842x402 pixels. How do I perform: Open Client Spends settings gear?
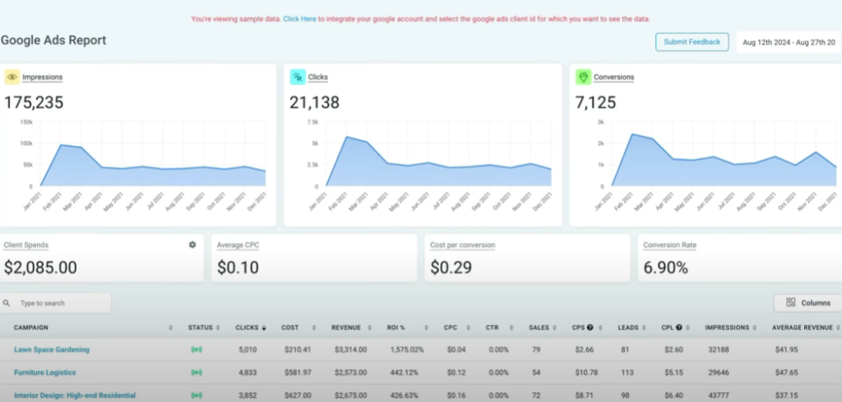click(x=192, y=245)
